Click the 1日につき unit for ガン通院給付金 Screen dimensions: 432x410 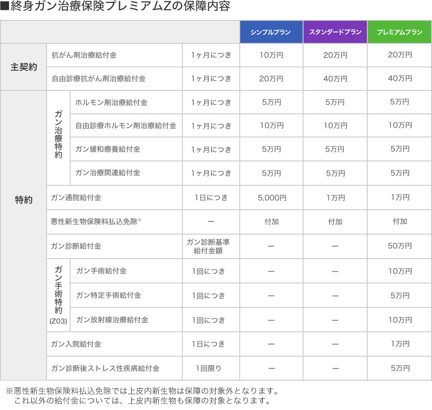[x=211, y=198]
